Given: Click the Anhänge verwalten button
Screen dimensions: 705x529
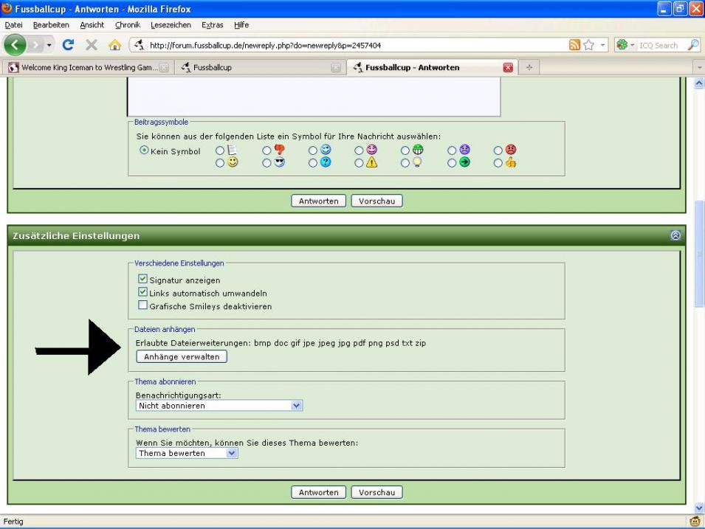Looking at the screenshot, I should click(182, 356).
